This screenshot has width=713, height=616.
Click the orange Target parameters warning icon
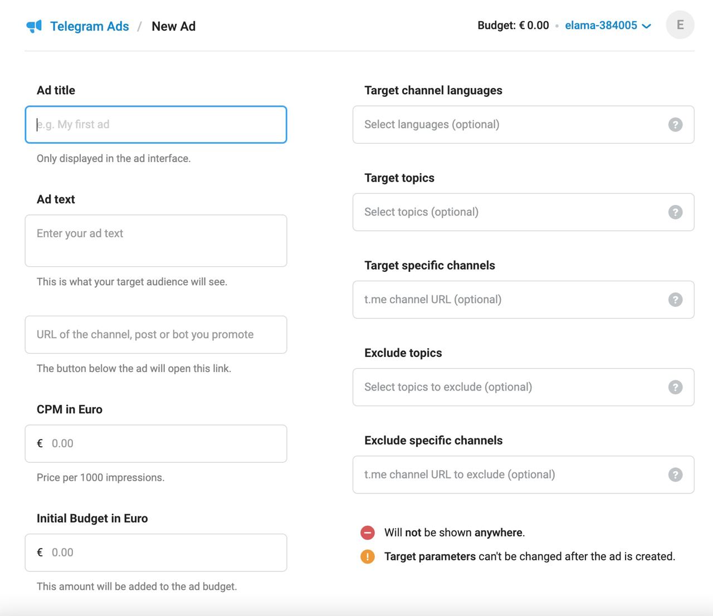coord(368,556)
